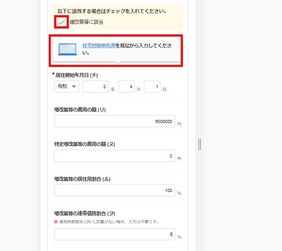Screen dimensions: 282x251
Task: Click the 日 (day) input field
Action: click(x=152, y=86)
